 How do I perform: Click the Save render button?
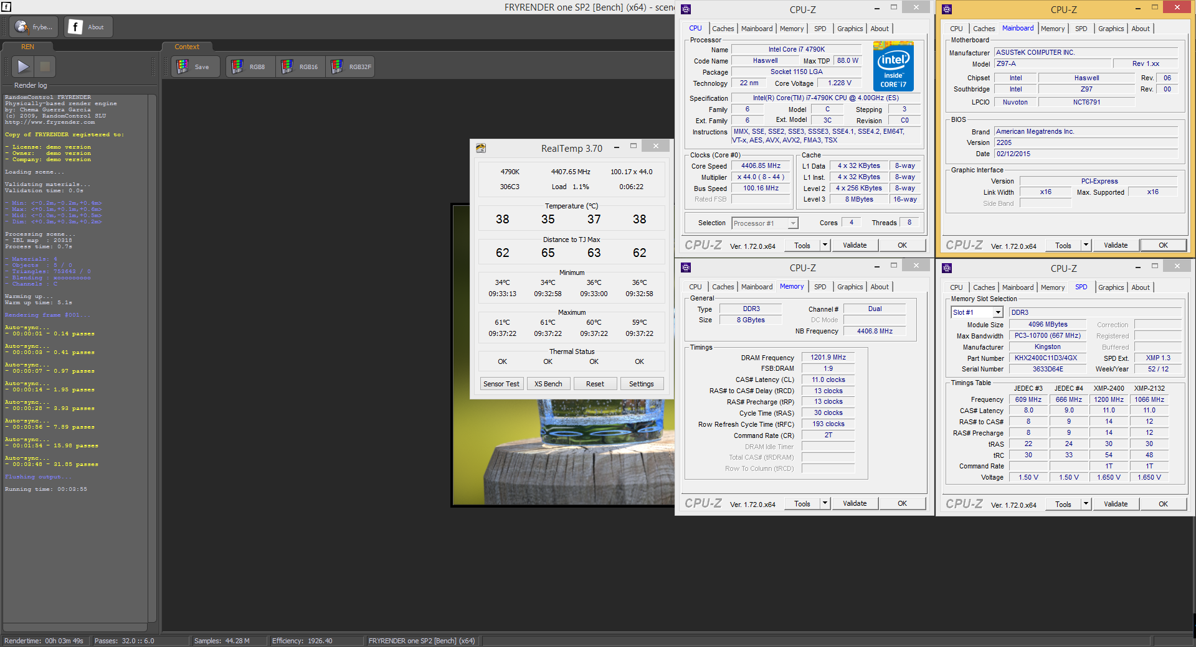pyautogui.click(x=195, y=67)
